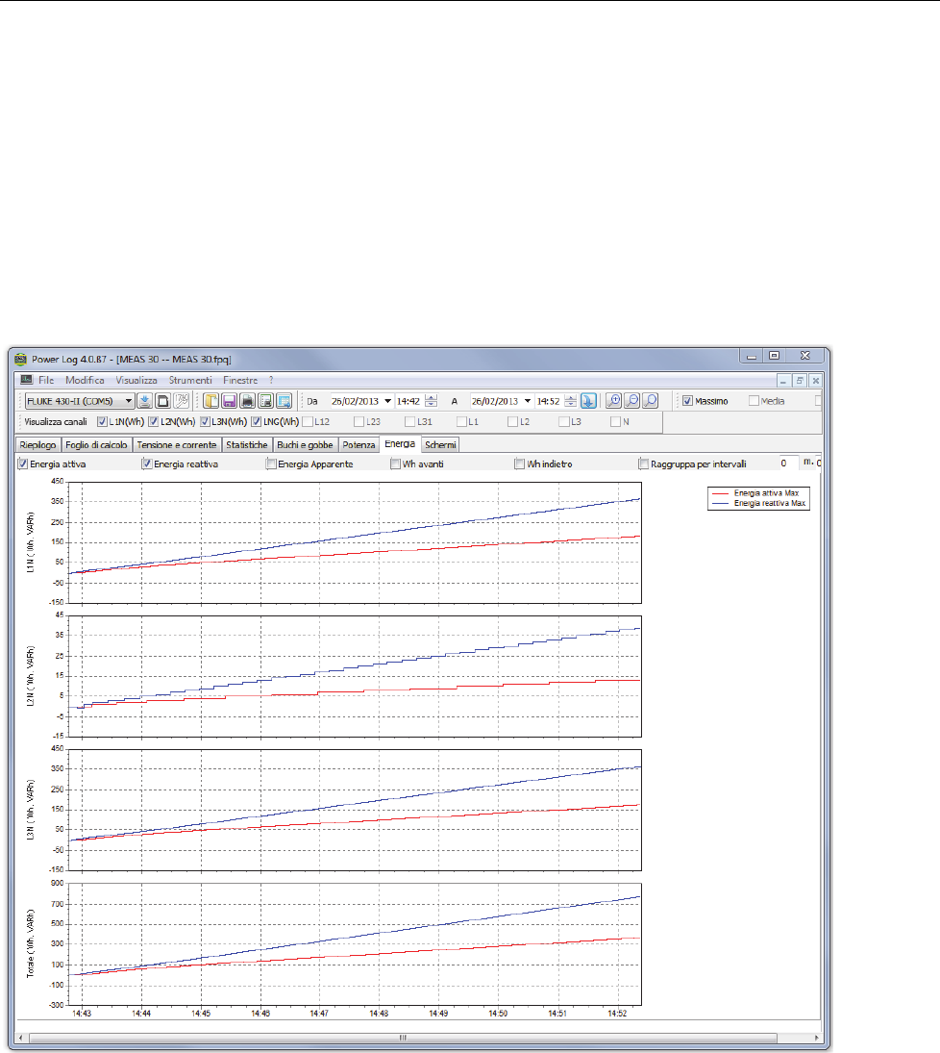Click the horizontal scrollbar left arrow
This screenshot has width=940, height=1053.
20,1038
